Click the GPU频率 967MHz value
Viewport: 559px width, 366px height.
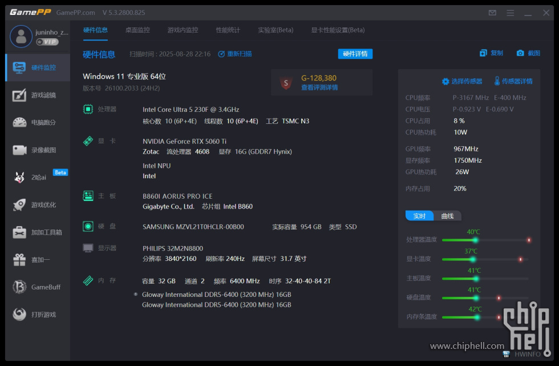pos(466,149)
